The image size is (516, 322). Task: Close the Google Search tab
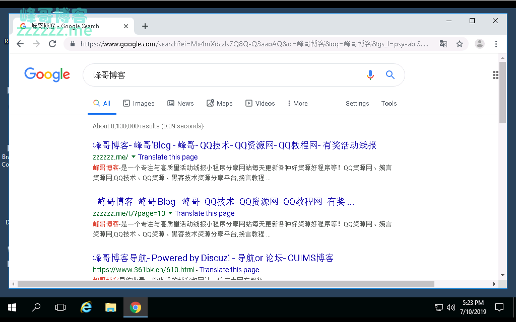(x=125, y=26)
